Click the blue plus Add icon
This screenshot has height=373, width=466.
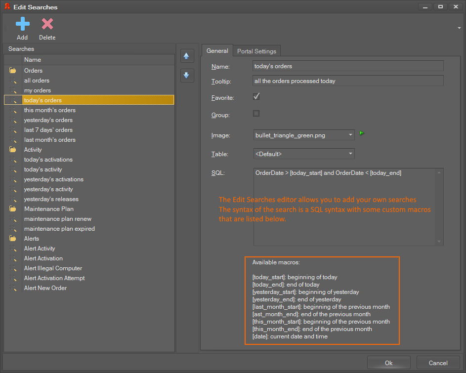tap(23, 24)
